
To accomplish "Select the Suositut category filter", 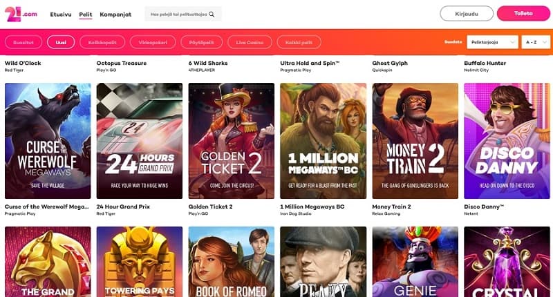I will [24, 42].
